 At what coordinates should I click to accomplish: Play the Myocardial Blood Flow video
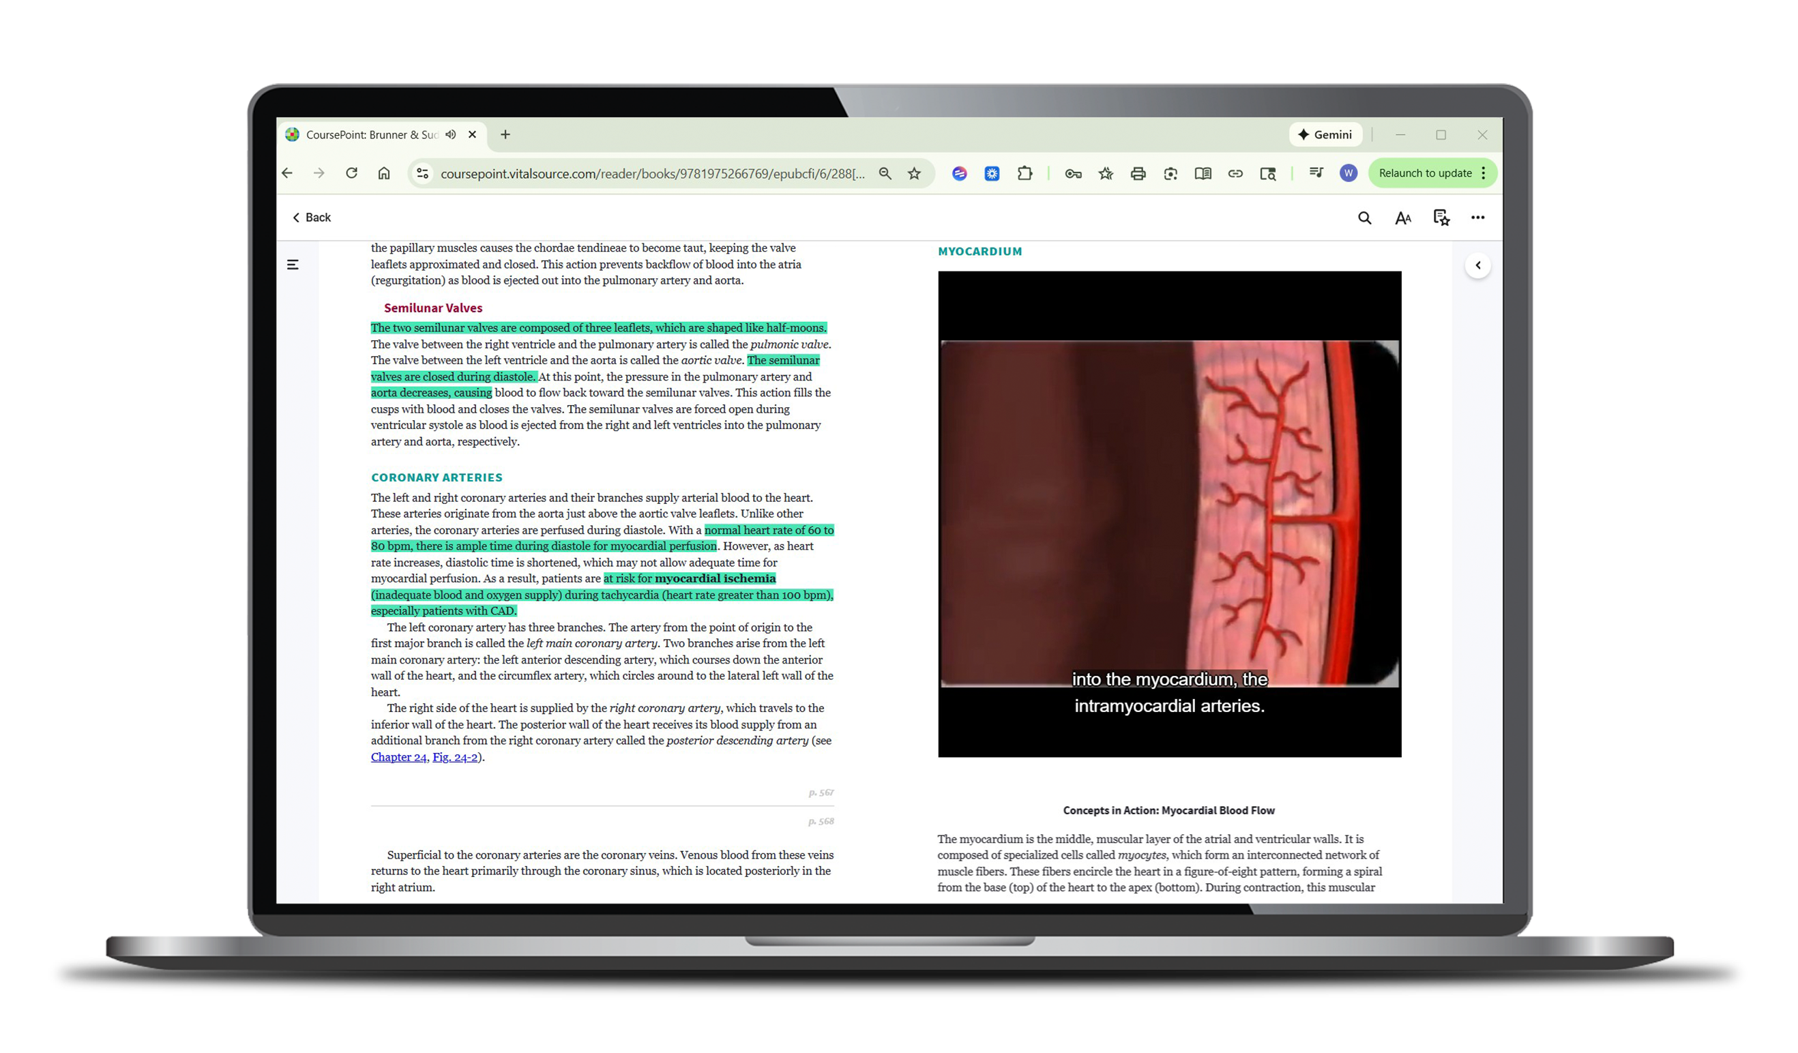coord(1168,514)
